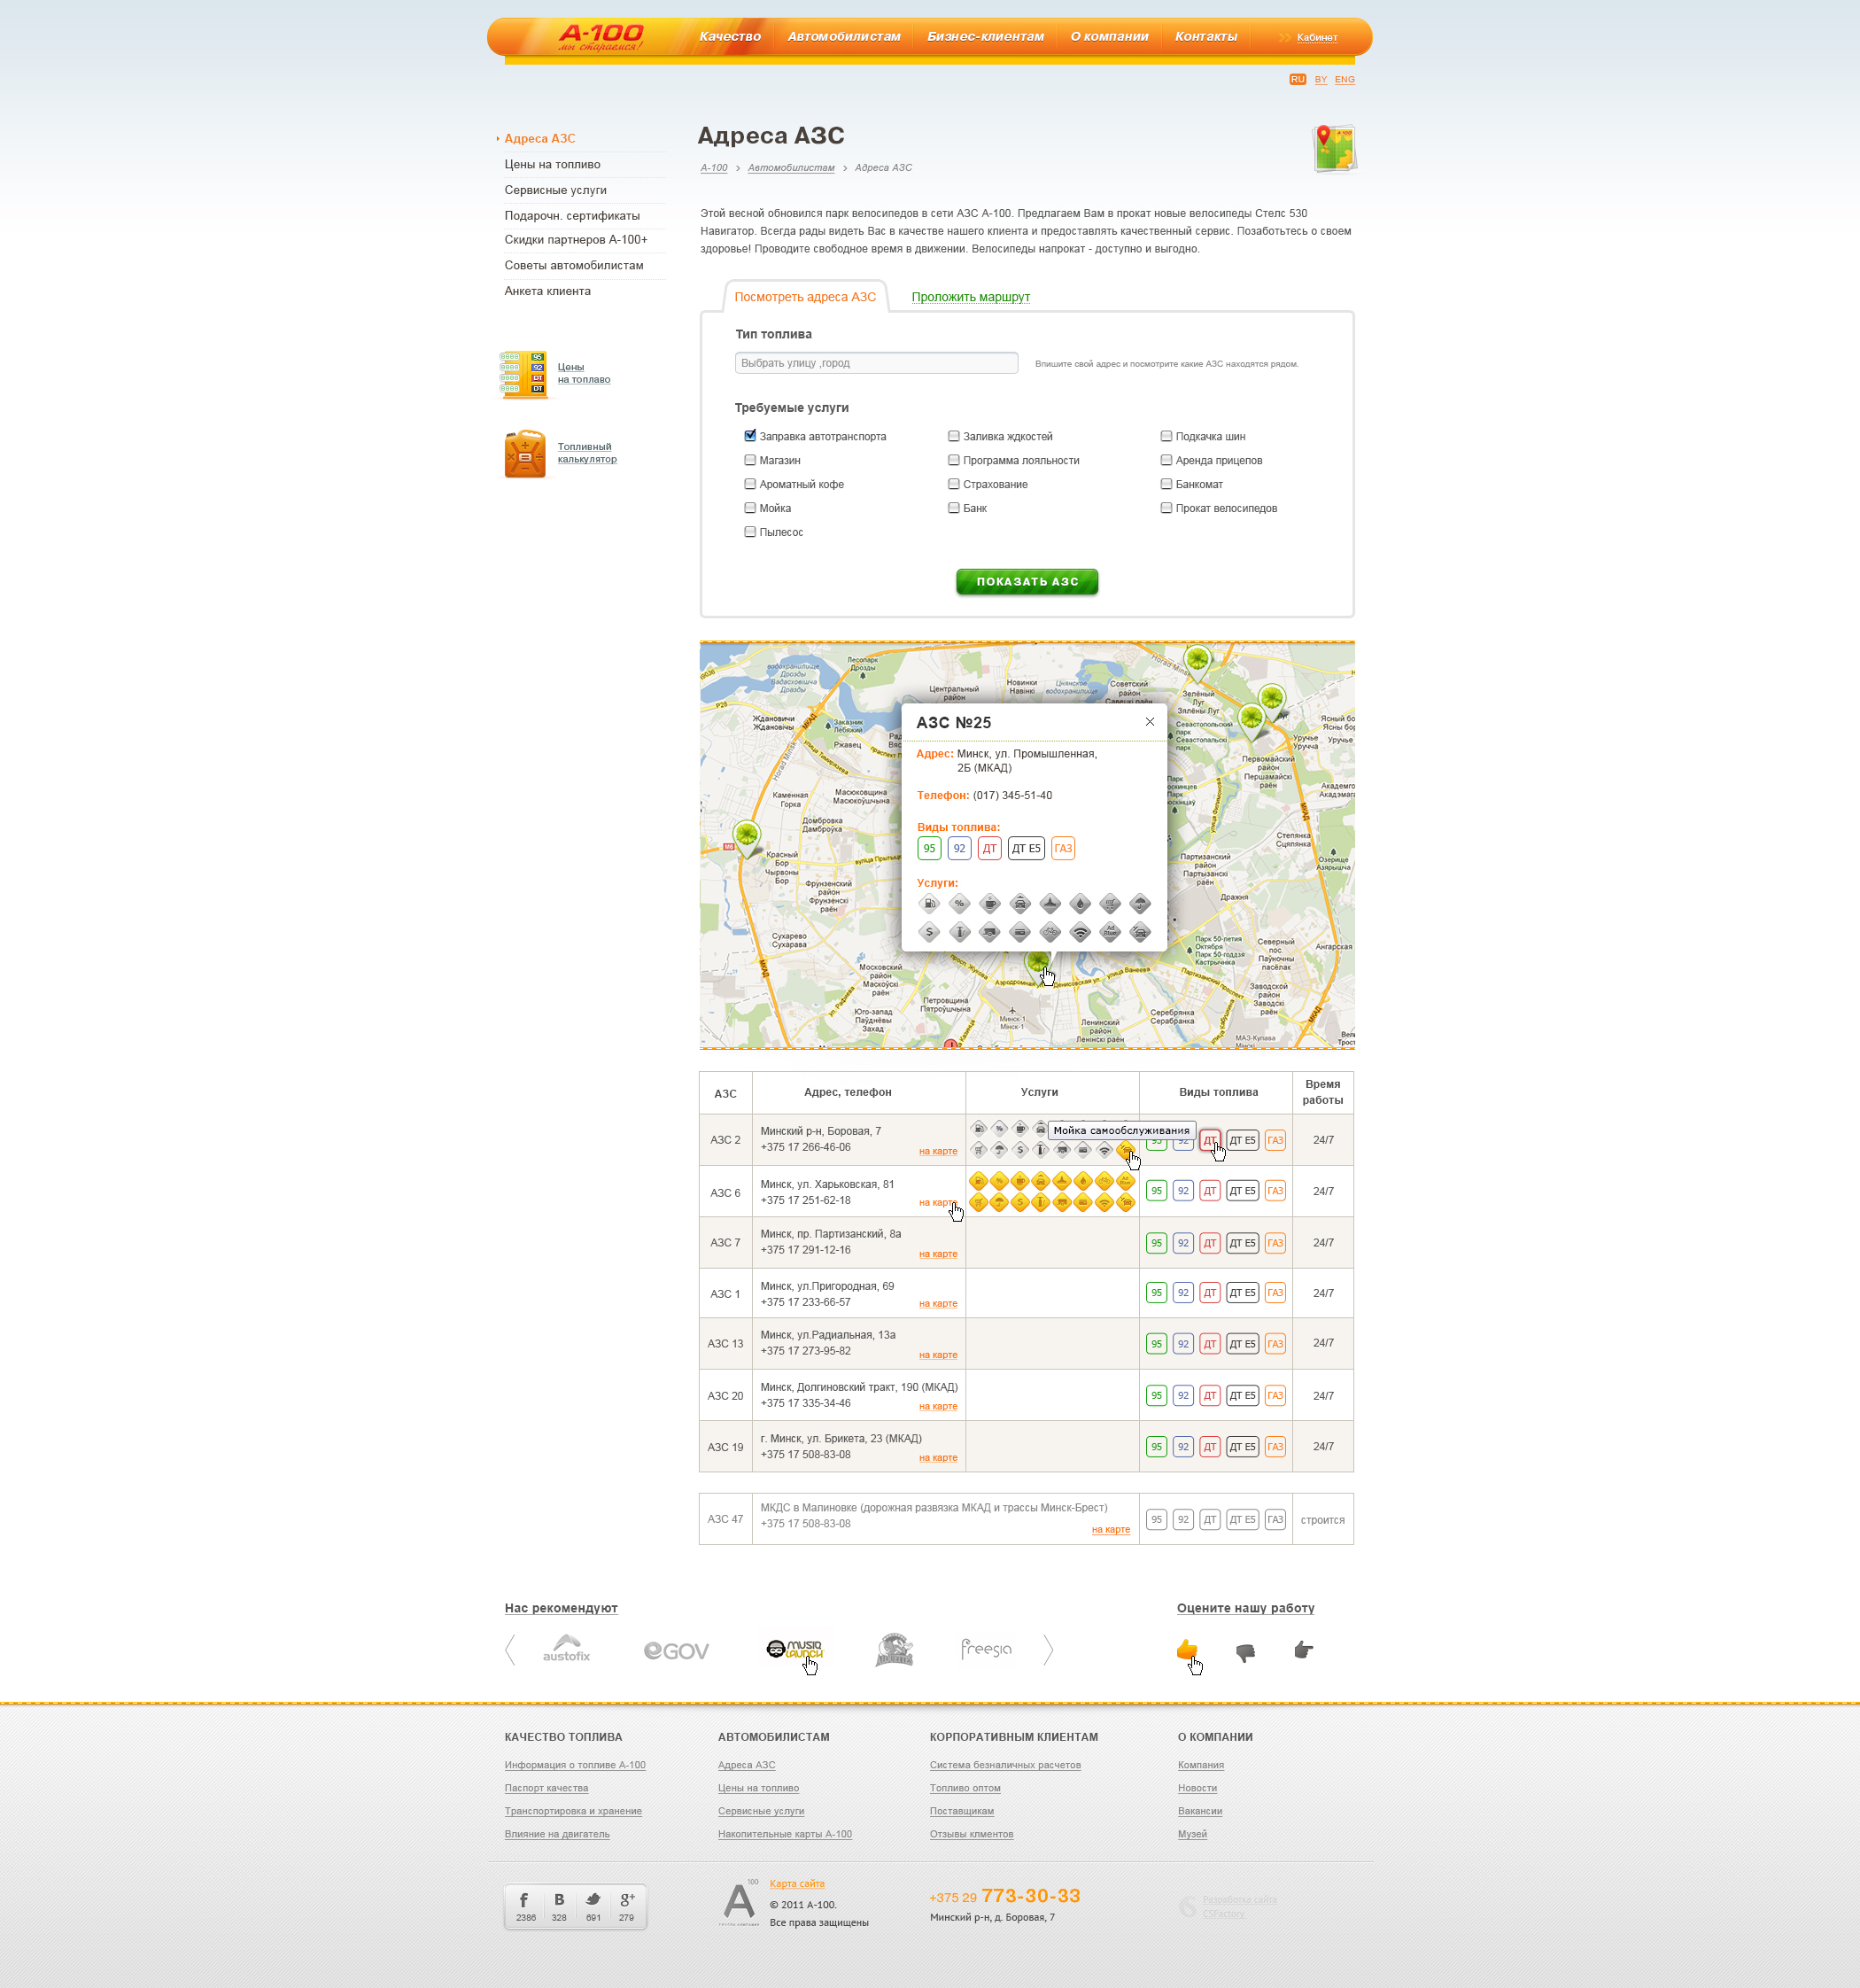Image resolution: width=1860 pixels, height=1988 pixels.
Task: Click the shopping cart service icon in popup
Action: pyautogui.click(x=1110, y=904)
